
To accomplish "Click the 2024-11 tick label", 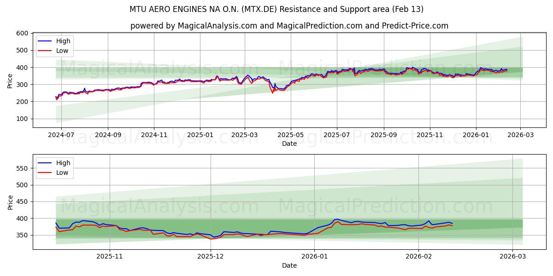I will coord(154,136).
